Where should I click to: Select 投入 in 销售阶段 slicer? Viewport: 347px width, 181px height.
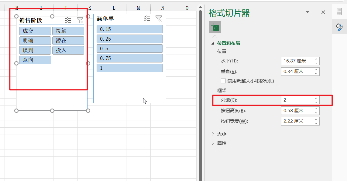68,50
